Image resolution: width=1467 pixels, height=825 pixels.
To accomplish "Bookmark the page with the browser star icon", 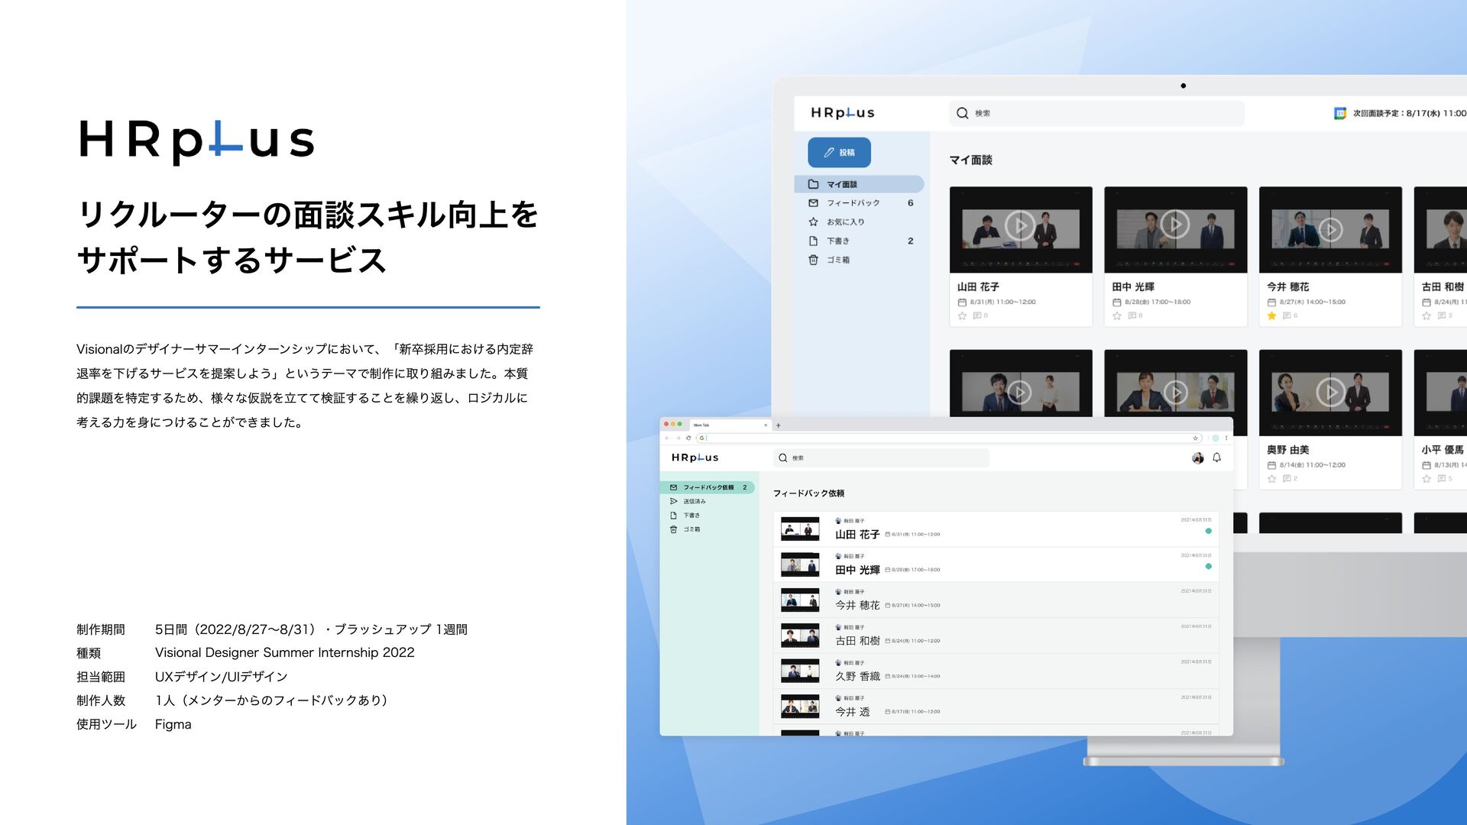I will (1195, 438).
